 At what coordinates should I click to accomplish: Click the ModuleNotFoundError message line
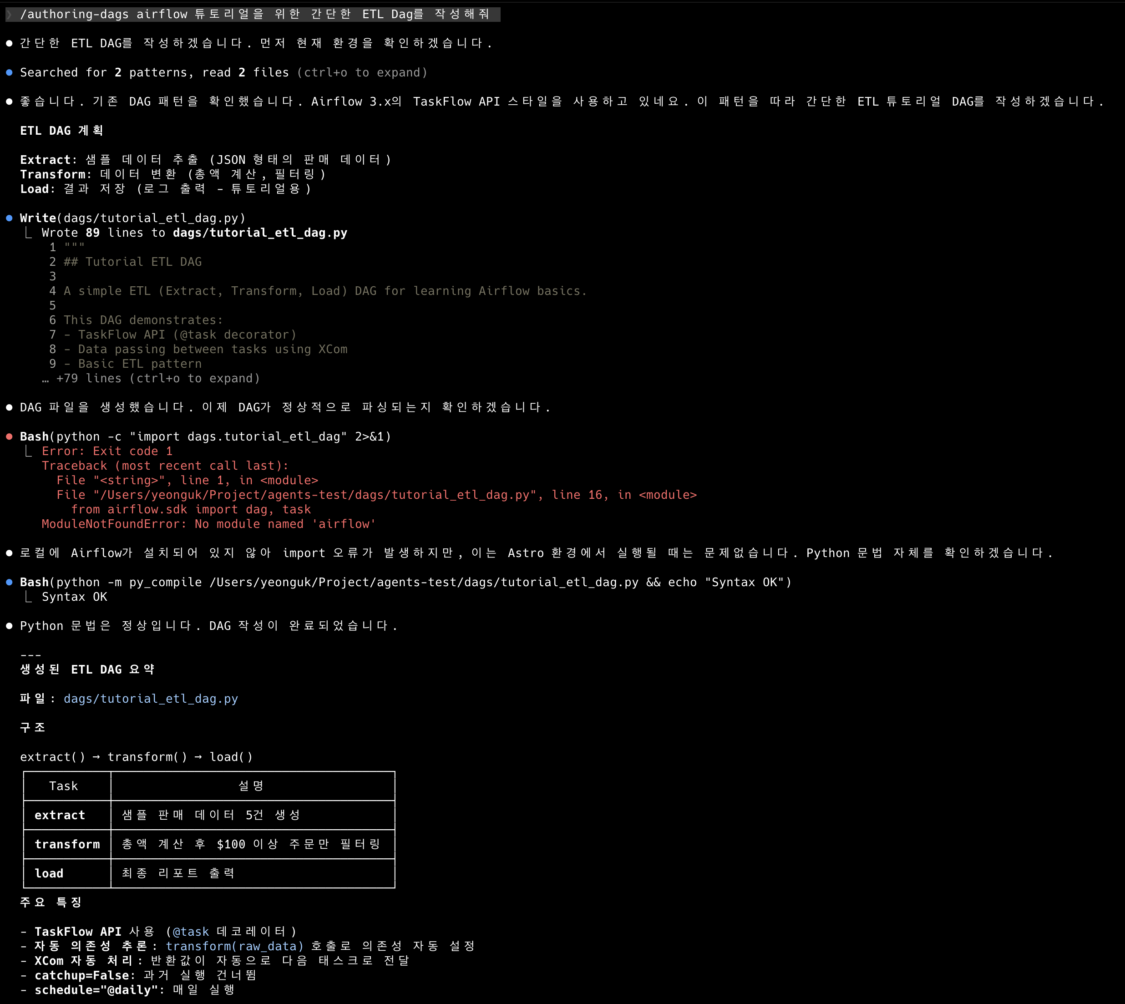coord(208,524)
